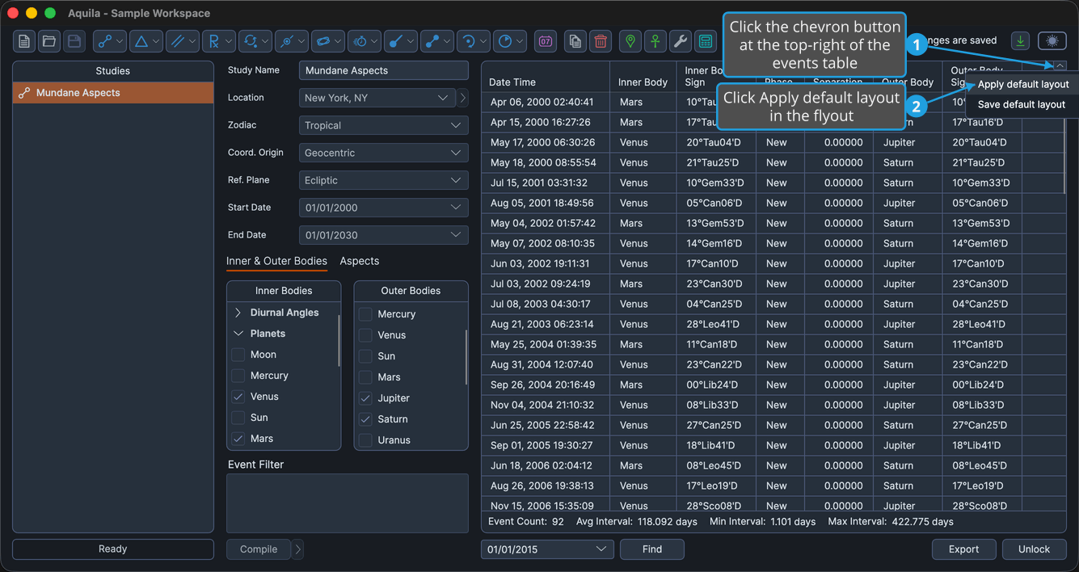1079x572 pixels.
Task: Expand the Diurnal Angles tree group
Action: coord(238,313)
